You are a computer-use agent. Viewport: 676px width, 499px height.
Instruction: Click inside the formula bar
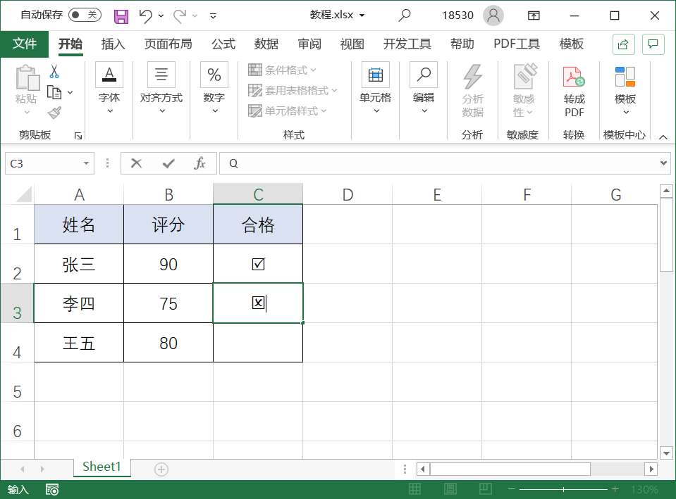(423, 163)
